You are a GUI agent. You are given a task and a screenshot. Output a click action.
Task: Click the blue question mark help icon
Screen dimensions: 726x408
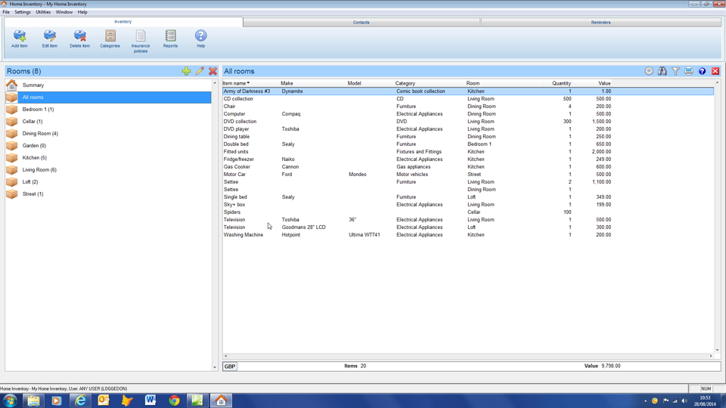click(x=702, y=71)
